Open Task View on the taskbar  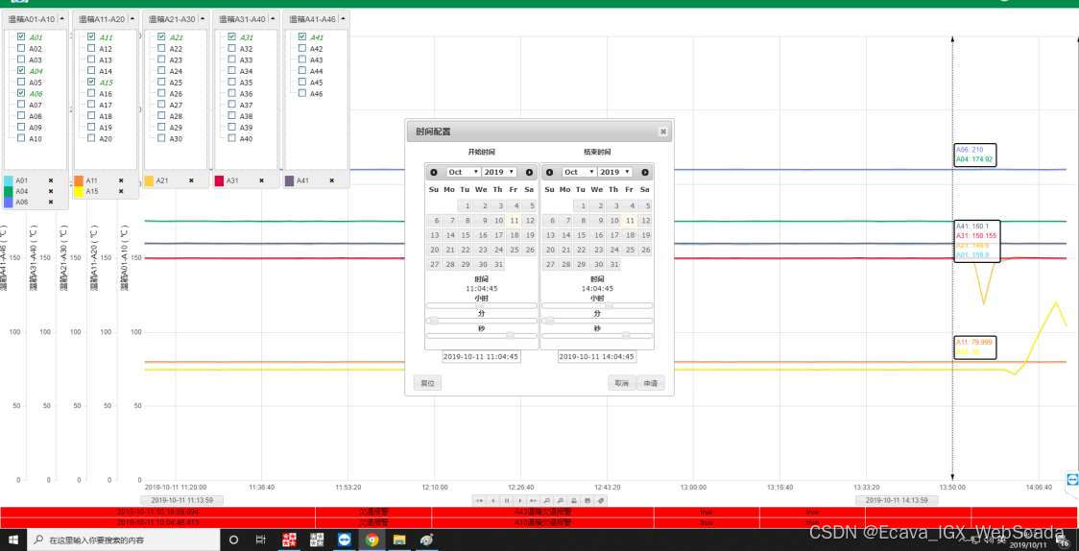[261, 540]
